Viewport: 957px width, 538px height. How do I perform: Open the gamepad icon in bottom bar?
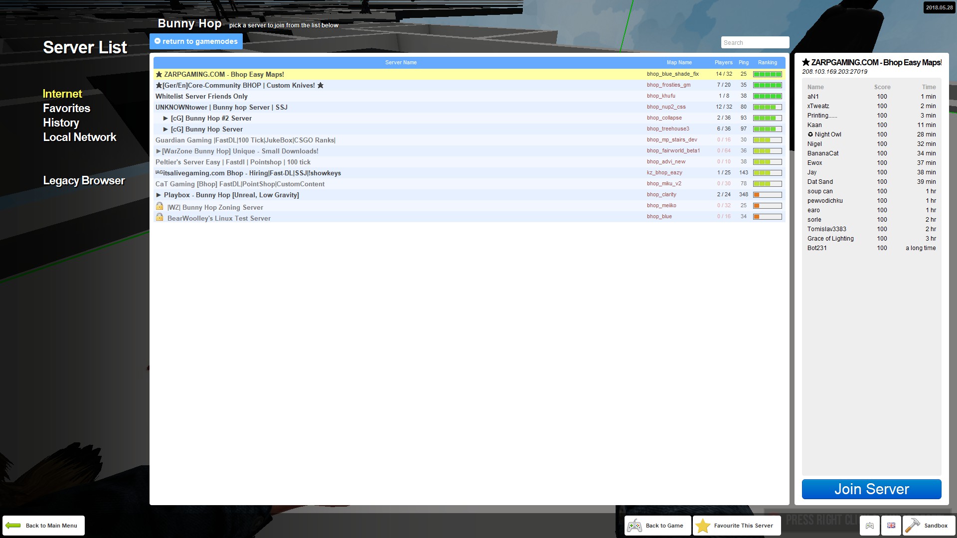tap(870, 526)
